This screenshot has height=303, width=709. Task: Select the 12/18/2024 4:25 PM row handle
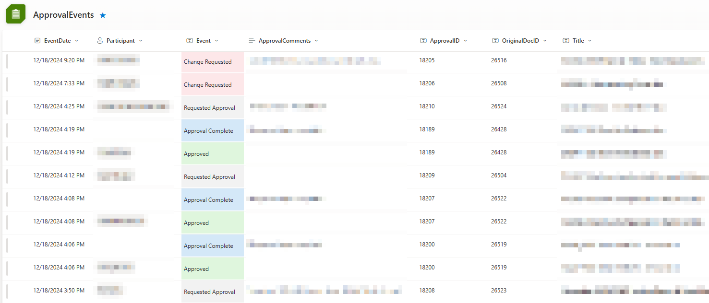pyautogui.click(x=7, y=107)
